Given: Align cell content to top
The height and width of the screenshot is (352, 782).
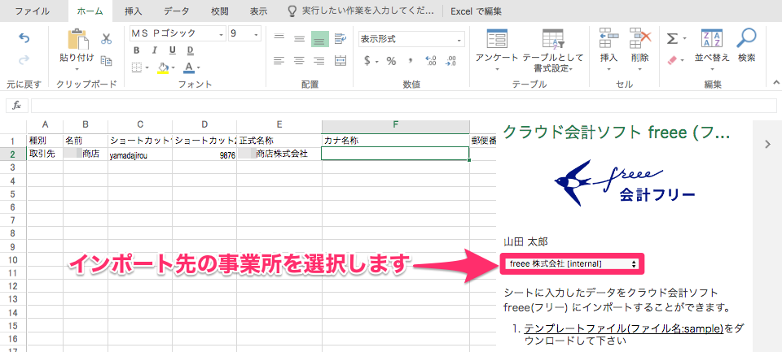Looking at the screenshot, I should pos(279,38).
